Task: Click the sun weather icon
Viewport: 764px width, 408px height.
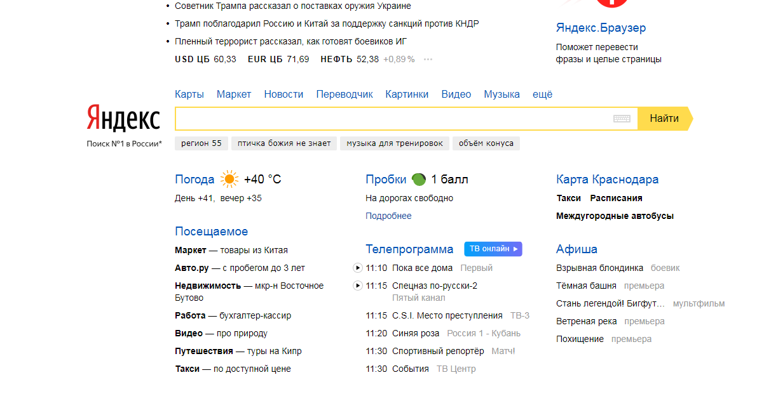Action: coord(229,180)
